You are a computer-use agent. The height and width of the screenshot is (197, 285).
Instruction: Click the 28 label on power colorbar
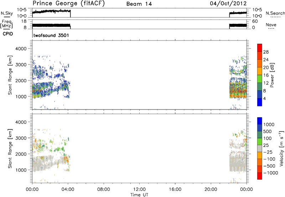[x=266, y=52]
